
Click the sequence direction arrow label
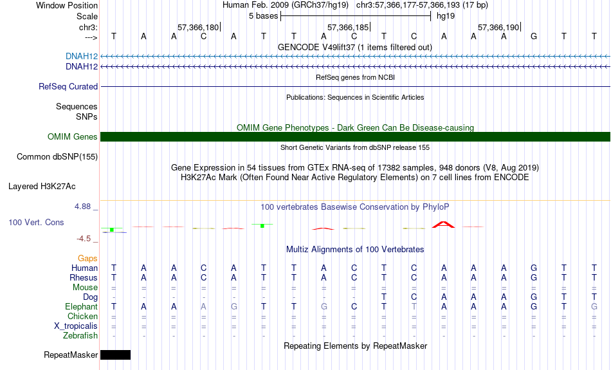pos(91,37)
